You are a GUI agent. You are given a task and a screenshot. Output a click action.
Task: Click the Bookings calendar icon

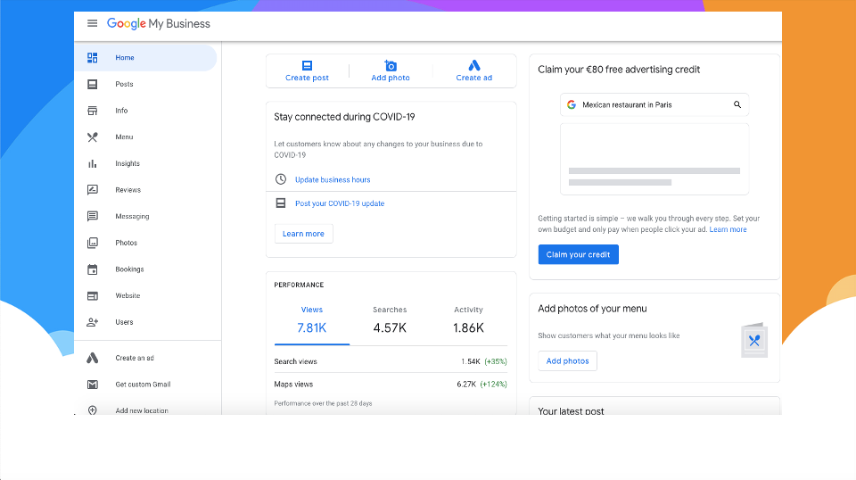pyautogui.click(x=92, y=269)
